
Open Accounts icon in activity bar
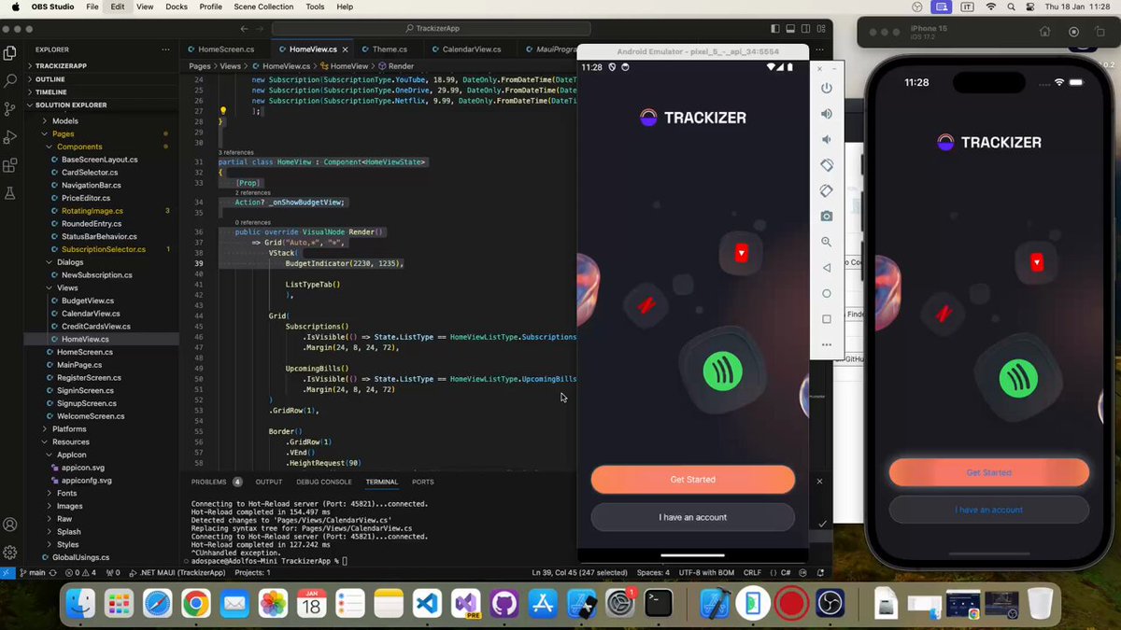coord(10,525)
